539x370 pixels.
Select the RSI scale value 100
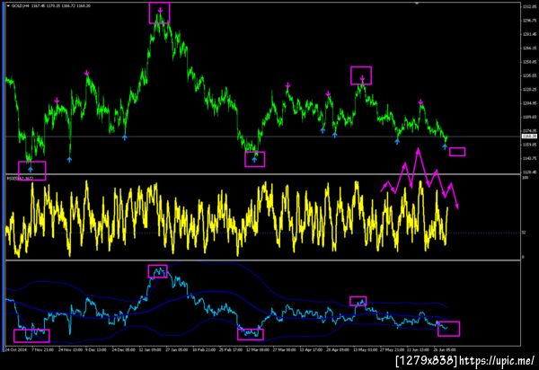point(526,178)
